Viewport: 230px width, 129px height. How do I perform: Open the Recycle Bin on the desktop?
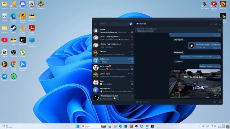coord(4,17)
